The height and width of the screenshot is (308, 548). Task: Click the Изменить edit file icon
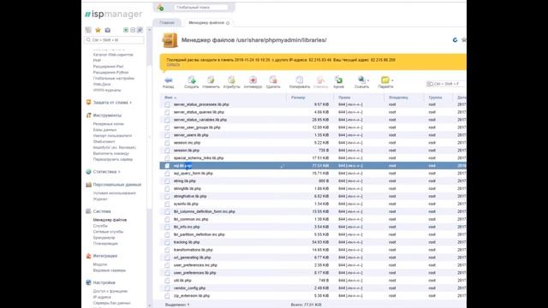pos(211,80)
